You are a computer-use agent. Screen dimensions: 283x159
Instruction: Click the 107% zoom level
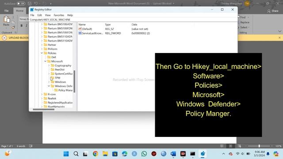(278, 146)
